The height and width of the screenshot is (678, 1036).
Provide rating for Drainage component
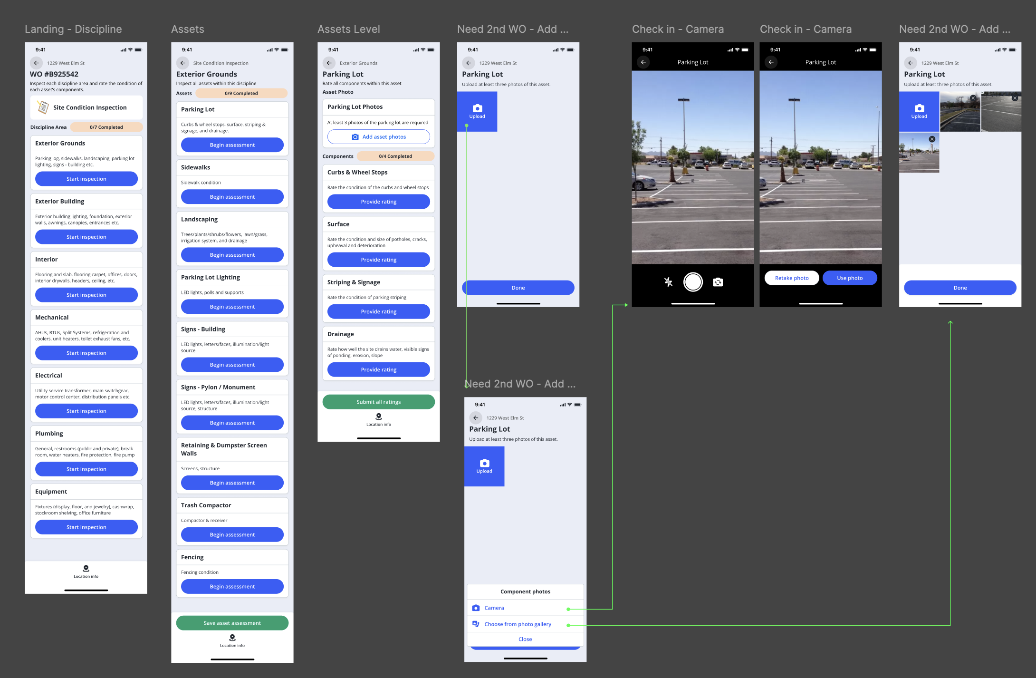[x=379, y=369]
